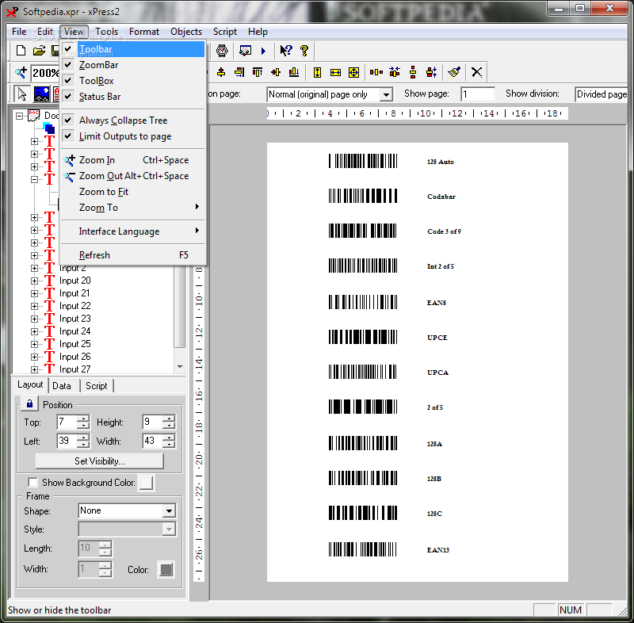
Task: Click the blue play arrow icon
Action: 264,51
